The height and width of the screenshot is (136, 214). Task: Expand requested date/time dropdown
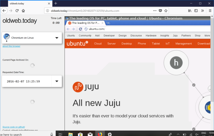[x=57, y=81]
